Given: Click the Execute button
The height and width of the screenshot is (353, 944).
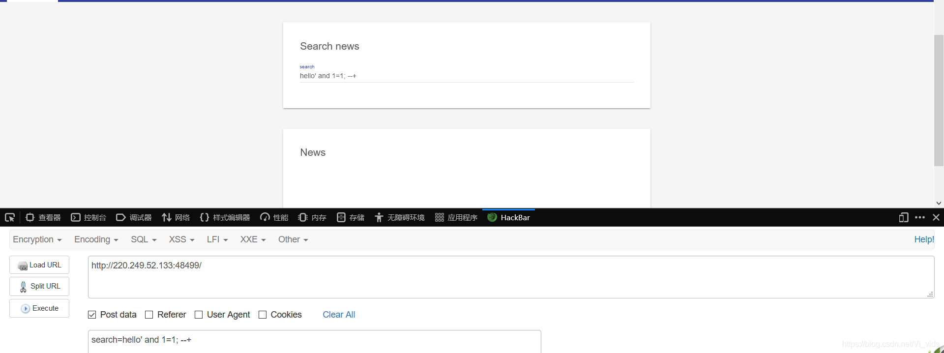Looking at the screenshot, I should coord(39,308).
